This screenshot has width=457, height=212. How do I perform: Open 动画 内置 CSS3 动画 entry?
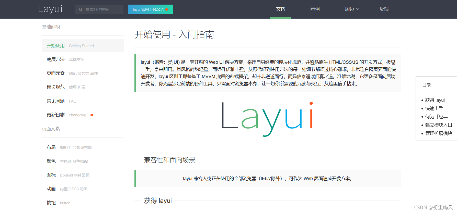tap(83, 189)
